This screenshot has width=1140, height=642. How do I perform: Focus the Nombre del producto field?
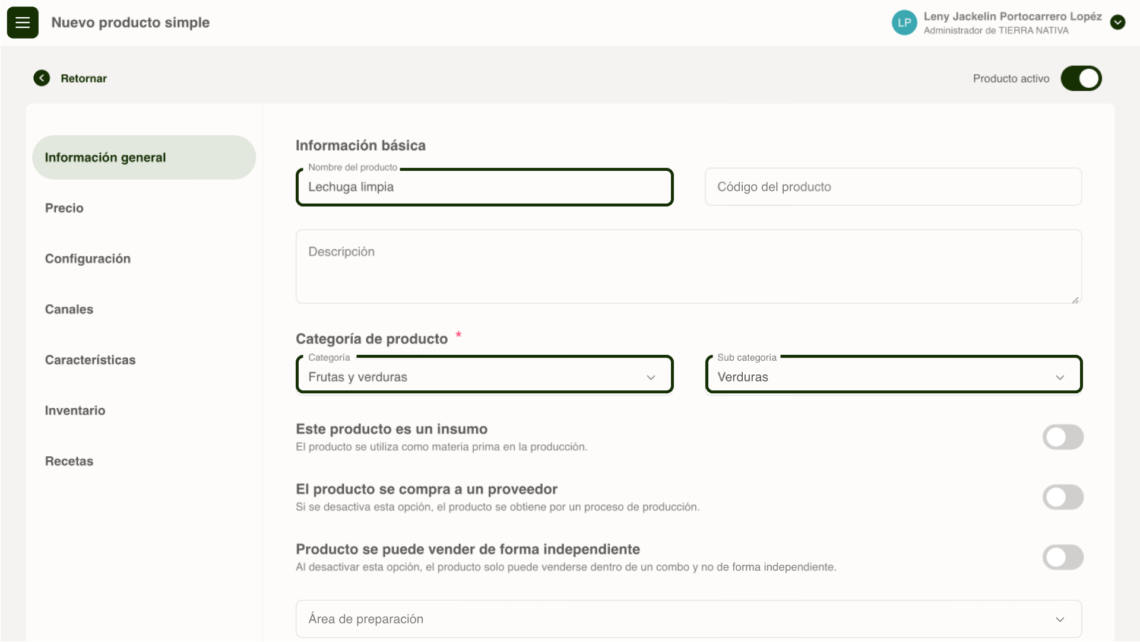484,187
